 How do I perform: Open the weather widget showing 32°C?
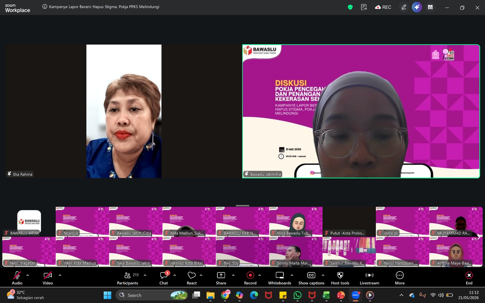pyautogui.click(x=25, y=295)
